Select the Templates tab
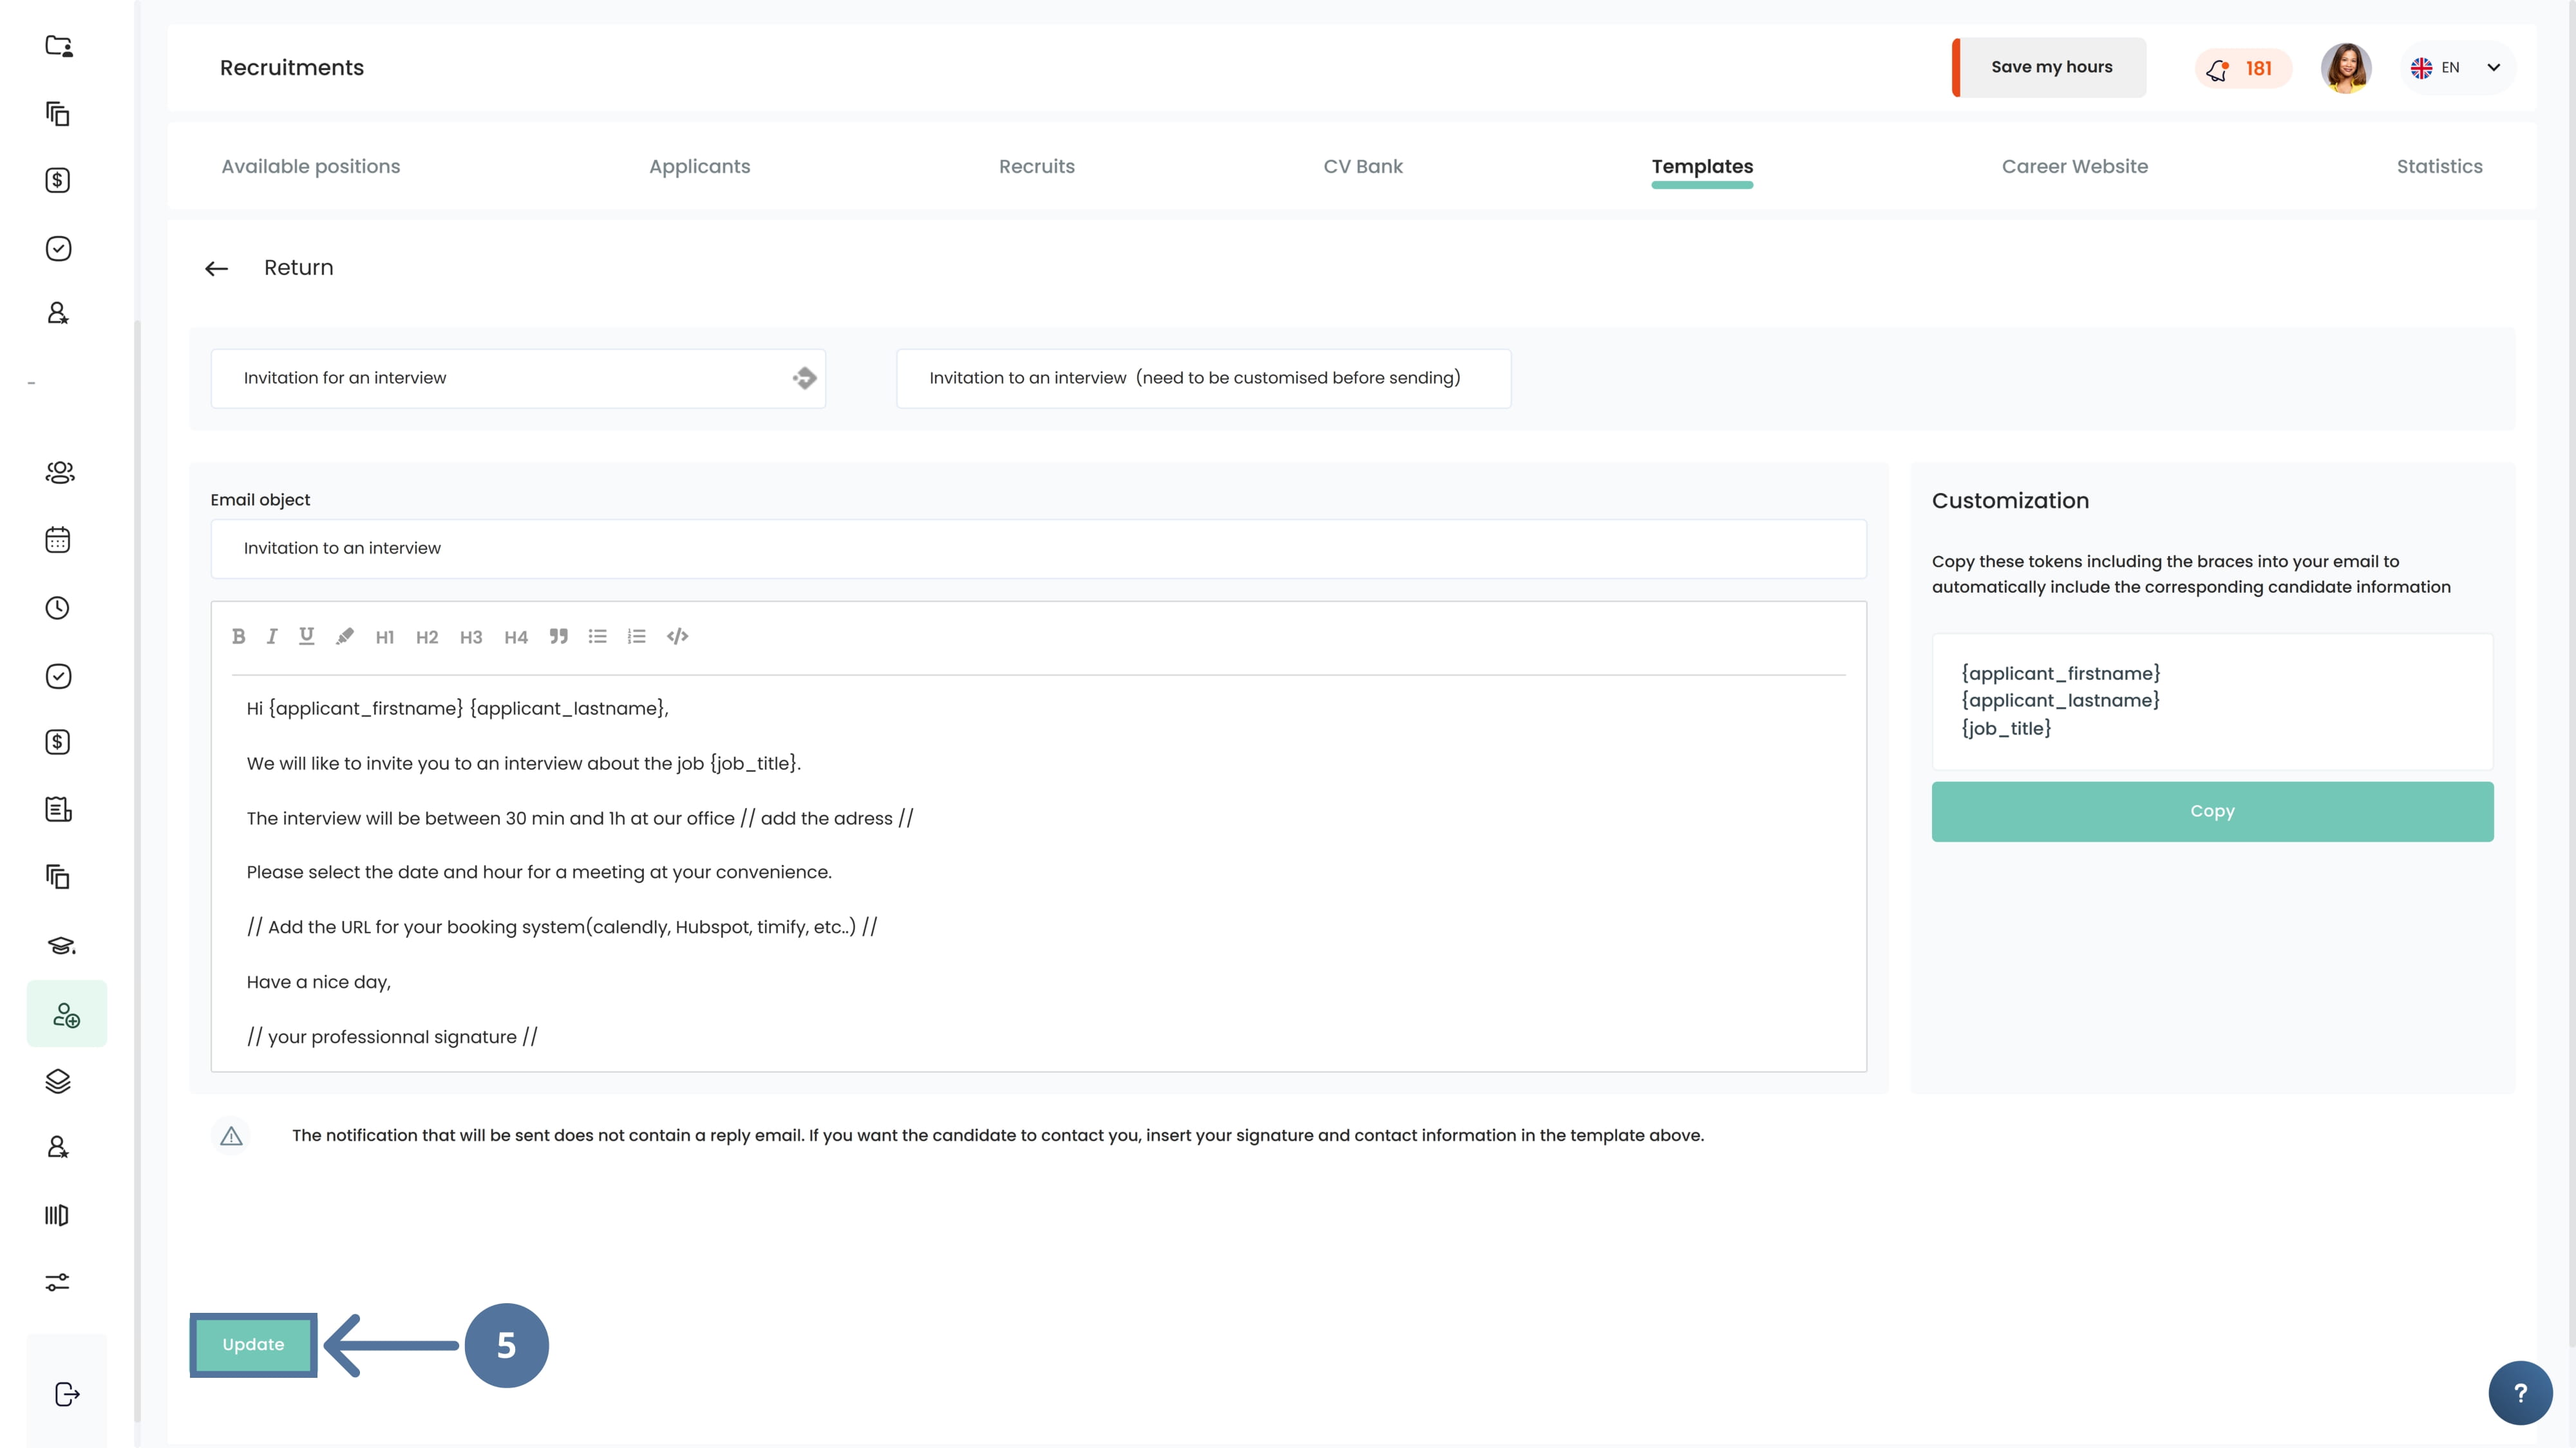The width and height of the screenshot is (2576, 1448). (1702, 167)
